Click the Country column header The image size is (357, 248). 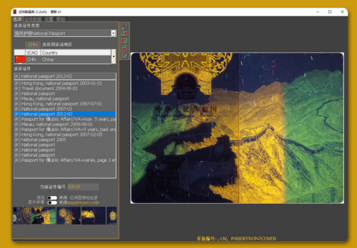76,52
